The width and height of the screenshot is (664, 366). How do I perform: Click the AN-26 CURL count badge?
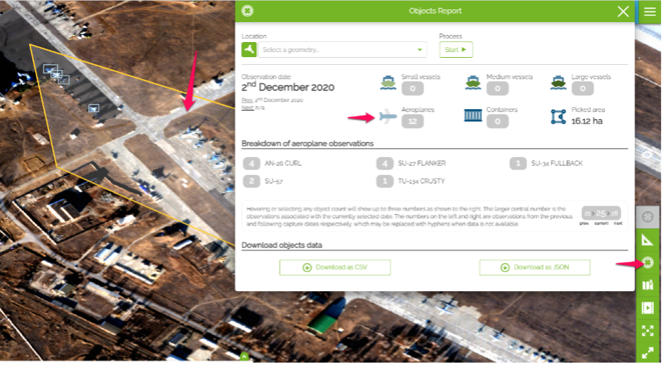252,164
